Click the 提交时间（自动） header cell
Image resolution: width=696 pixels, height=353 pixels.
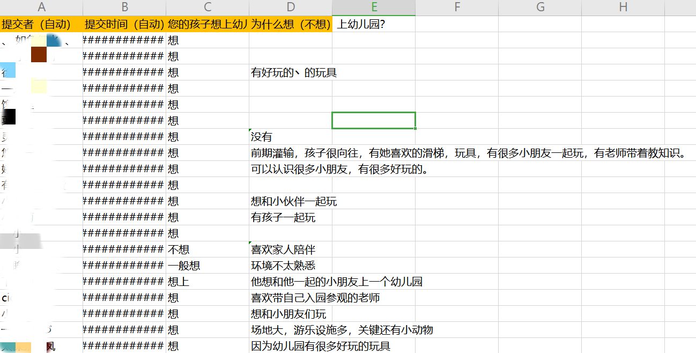click(x=124, y=24)
